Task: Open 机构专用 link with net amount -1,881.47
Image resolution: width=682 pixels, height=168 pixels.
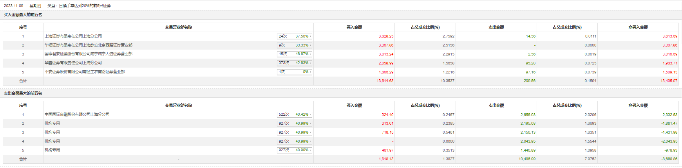Action: click(x=52, y=123)
